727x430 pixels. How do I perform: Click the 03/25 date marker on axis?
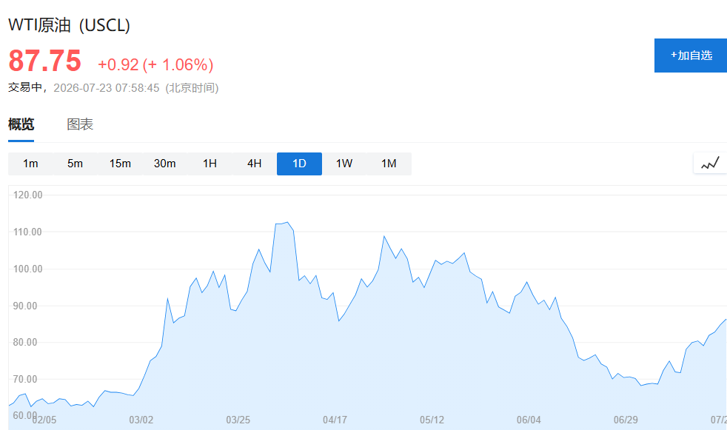[x=238, y=420]
